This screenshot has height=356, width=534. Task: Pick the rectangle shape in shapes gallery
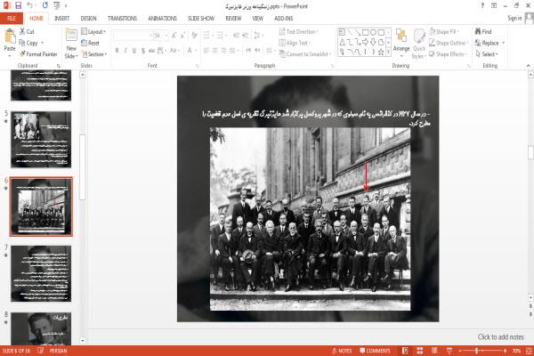pos(366,32)
